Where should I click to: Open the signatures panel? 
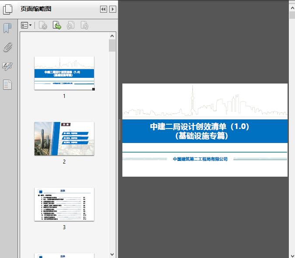[x=7, y=66]
